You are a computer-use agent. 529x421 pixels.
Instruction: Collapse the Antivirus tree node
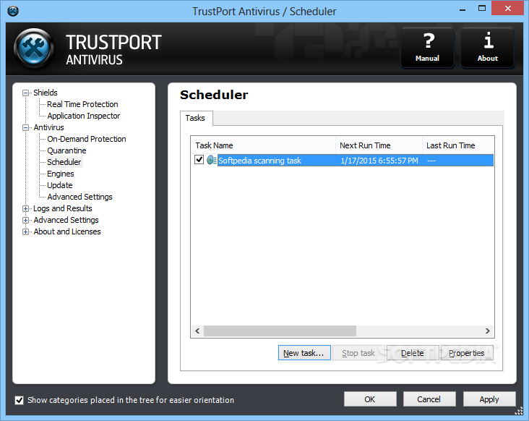point(25,127)
